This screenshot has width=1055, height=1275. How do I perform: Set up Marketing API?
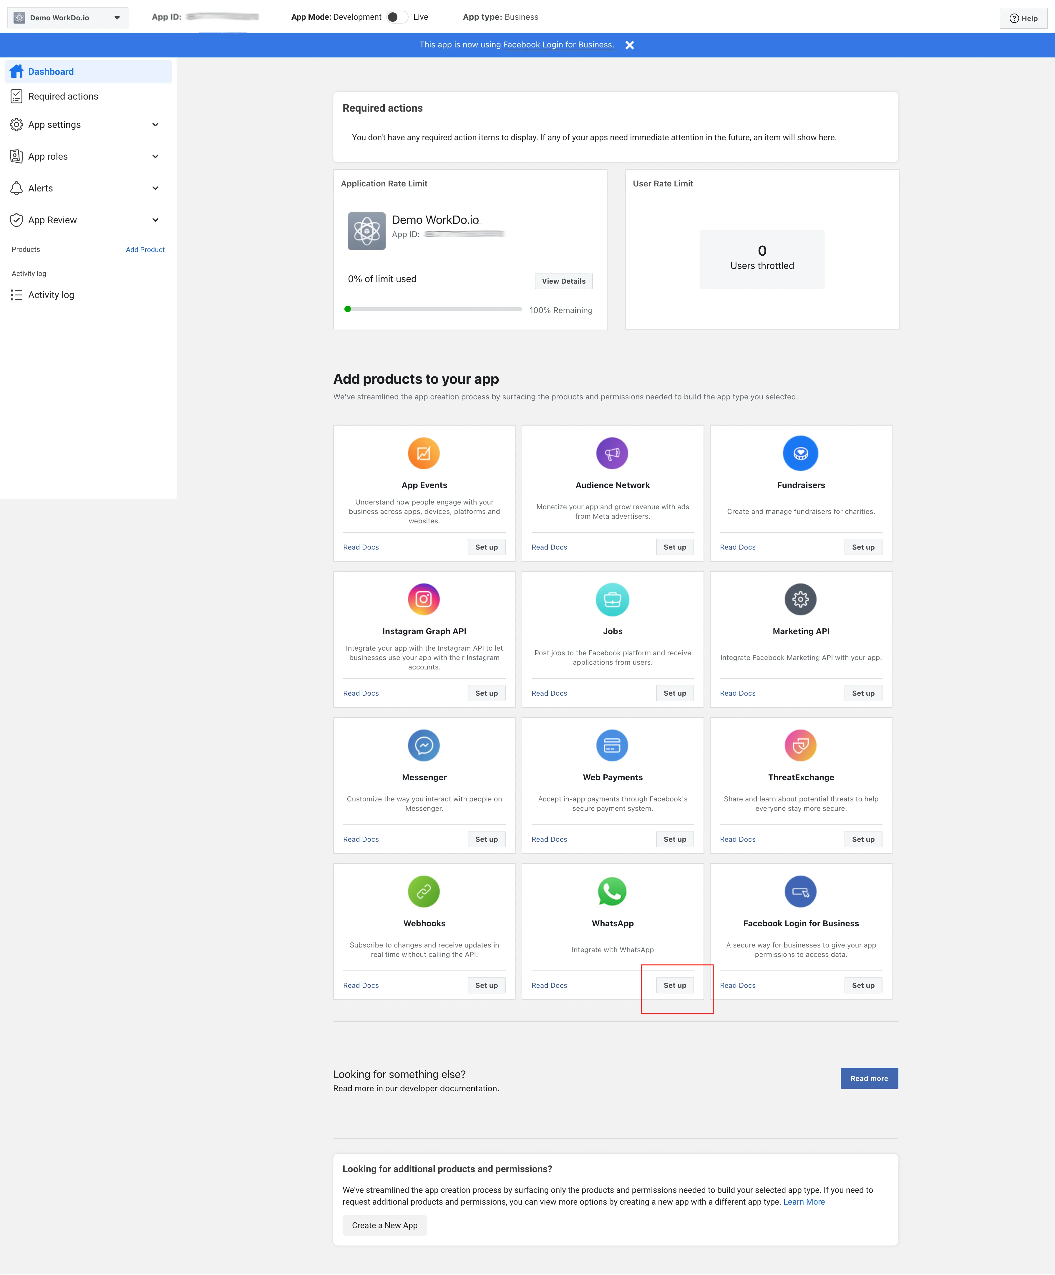click(x=863, y=693)
